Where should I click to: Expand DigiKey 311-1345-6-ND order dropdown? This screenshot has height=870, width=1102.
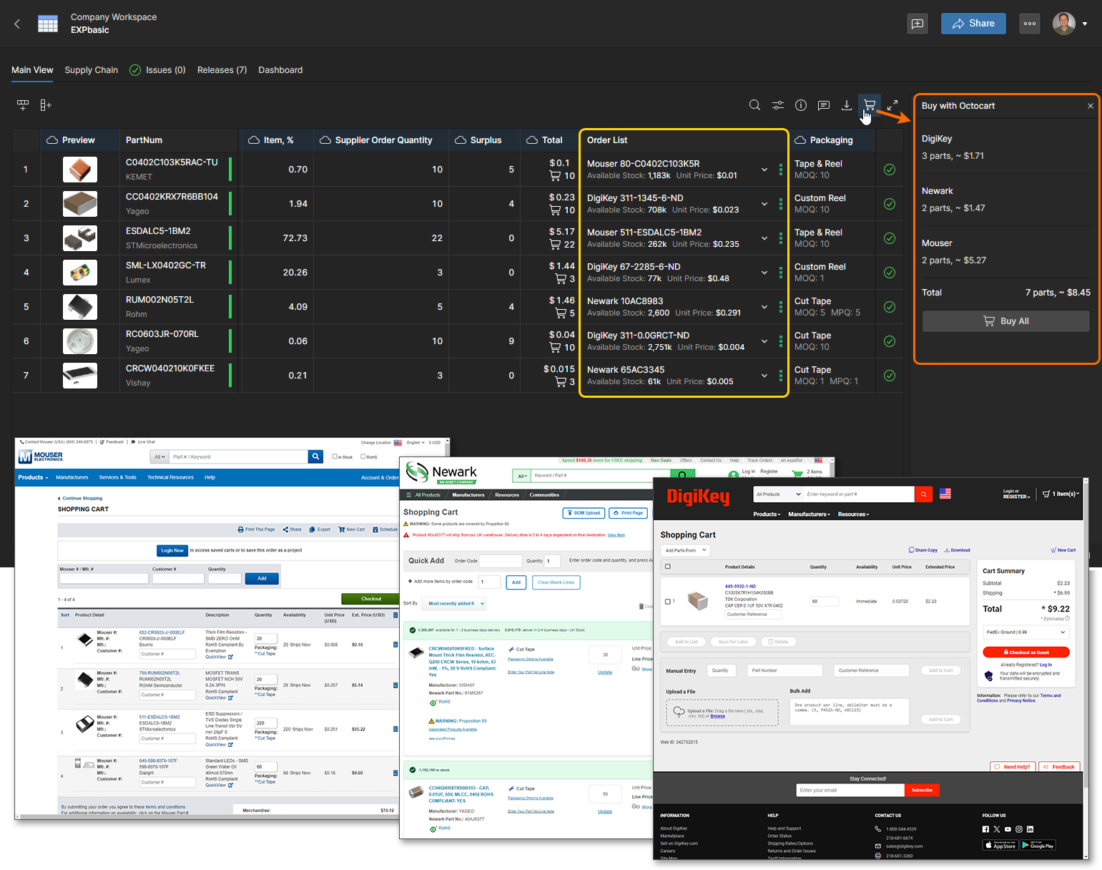(764, 204)
